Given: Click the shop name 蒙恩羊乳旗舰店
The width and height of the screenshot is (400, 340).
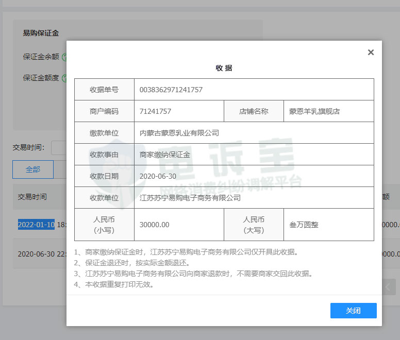Looking at the screenshot, I should [314, 111].
